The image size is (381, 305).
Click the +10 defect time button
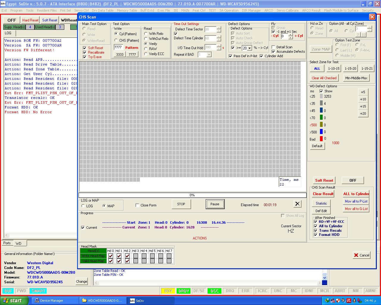363,99
